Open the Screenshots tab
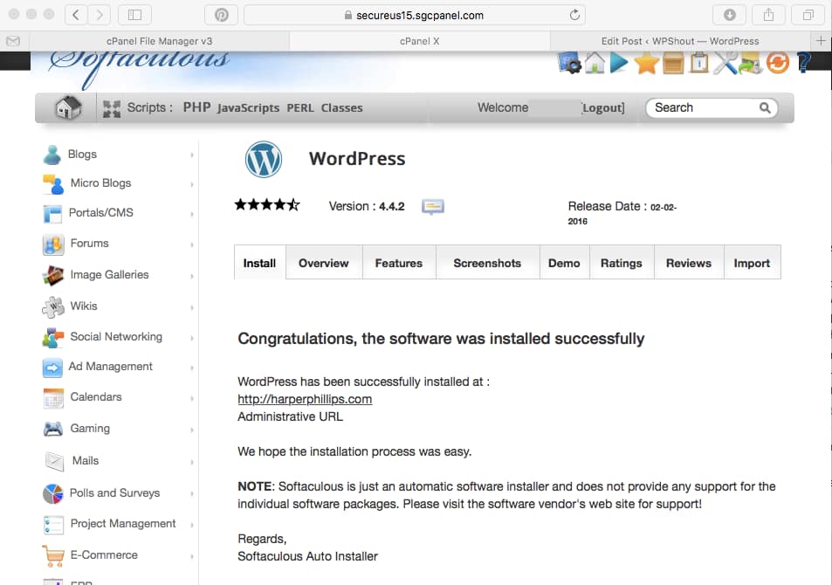 click(486, 263)
